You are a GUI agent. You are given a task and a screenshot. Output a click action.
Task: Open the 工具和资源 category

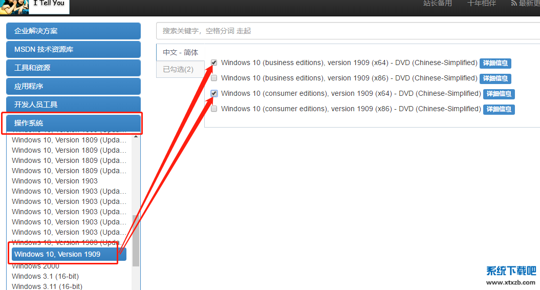(x=73, y=68)
